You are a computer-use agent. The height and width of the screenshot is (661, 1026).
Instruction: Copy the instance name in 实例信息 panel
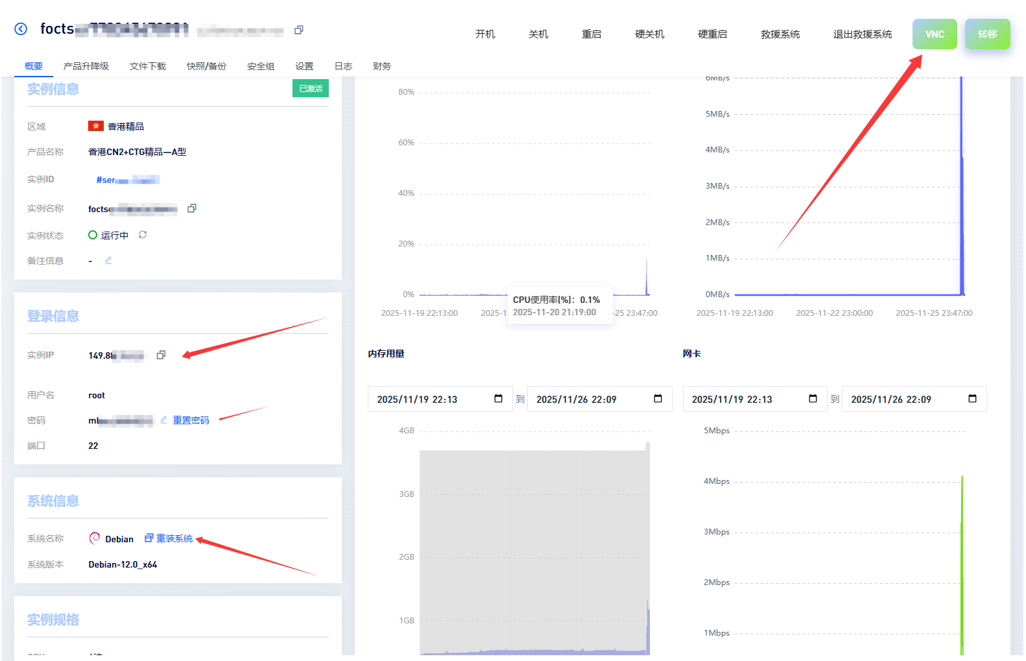click(192, 208)
